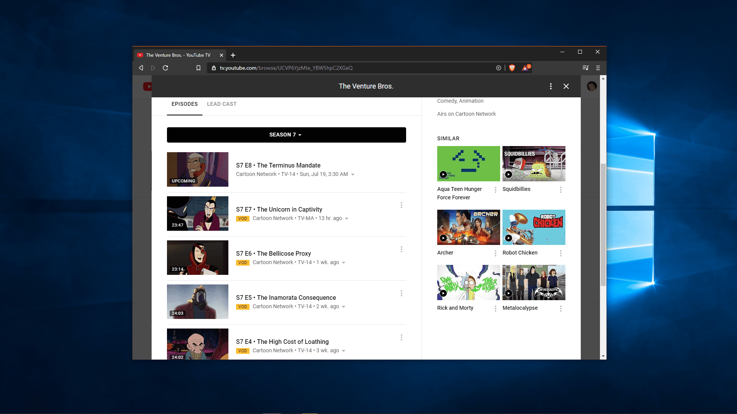The height and width of the screenshot is (414, 737).
Task: Open options menu for Rick and Morty
Action: (496, 309)
